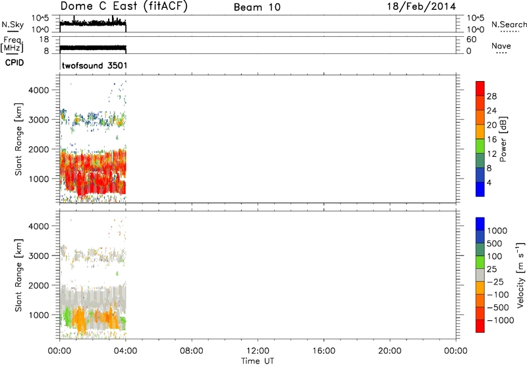The height and width of the screenshot is (365, 527).
Task: Click the 'Freq. [MHz]' axis label
Action: click(x=12, y=44)
